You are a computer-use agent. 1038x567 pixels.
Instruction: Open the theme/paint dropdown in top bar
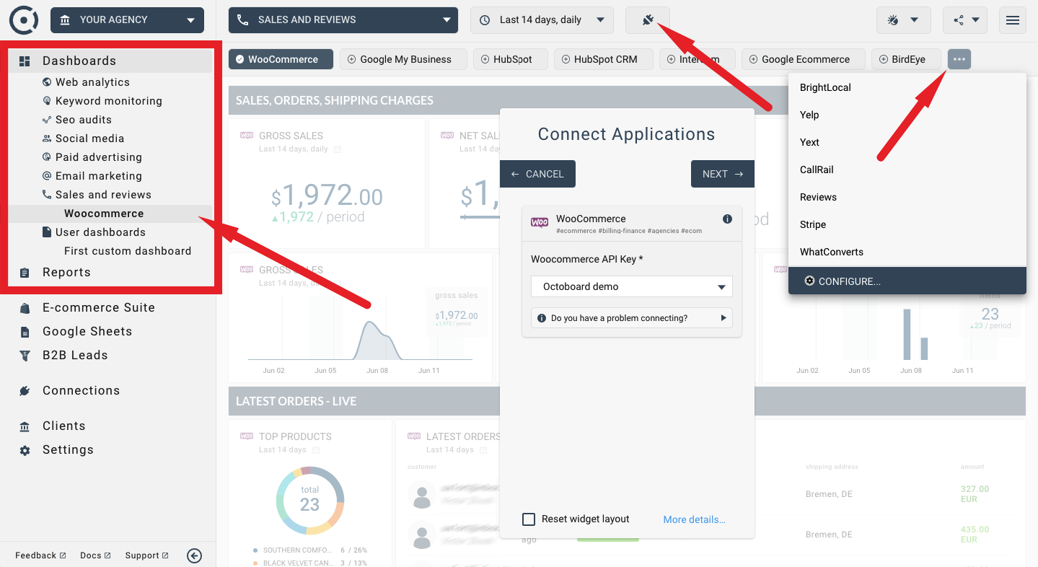pos(903,20)
